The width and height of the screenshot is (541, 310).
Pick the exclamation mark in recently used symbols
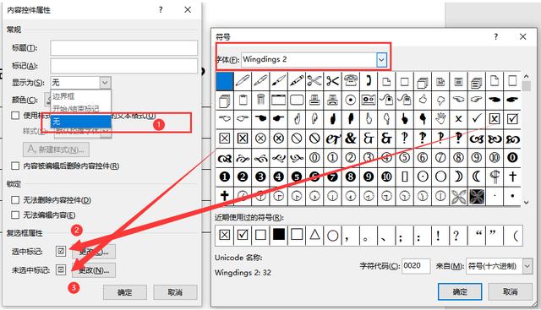coord(438,235)
